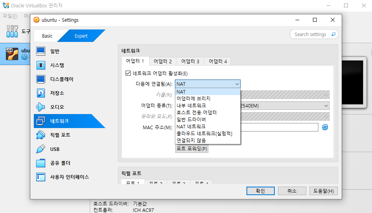Image resolution: width=372 pixels, height=213 pixels.
Task: Regenerate MAC address with refresh icon
Action: pos(325,127)
